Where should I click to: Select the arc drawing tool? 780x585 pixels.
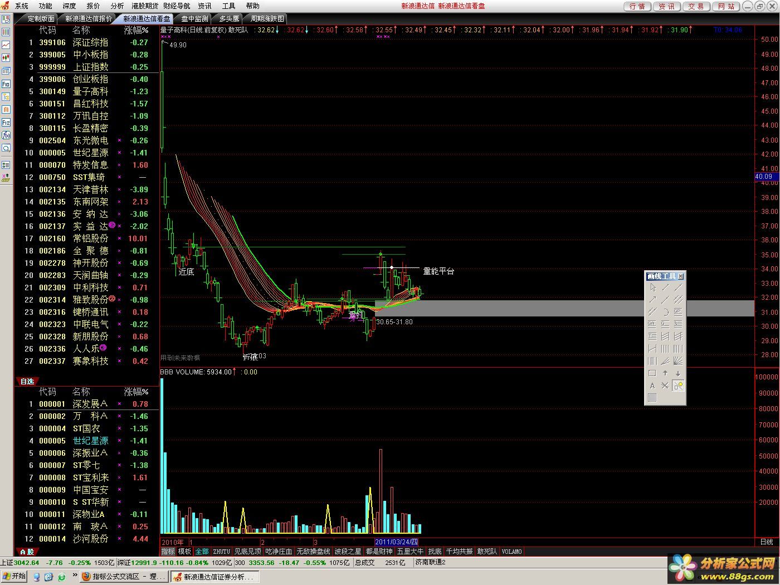click(665, 312)
